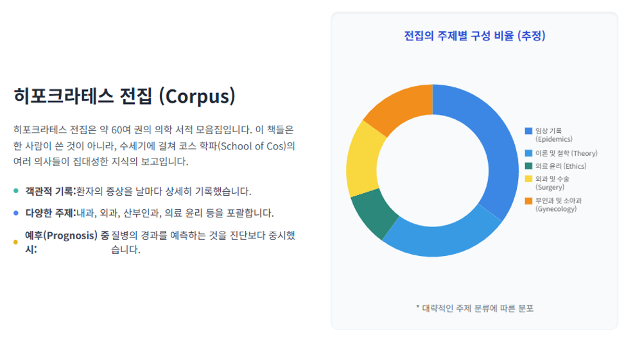The width and height of the screenshot is (626, 340).
Task: Toggle the 의료 윤리 (Ethics) legend label
Action: pos(561,166)
